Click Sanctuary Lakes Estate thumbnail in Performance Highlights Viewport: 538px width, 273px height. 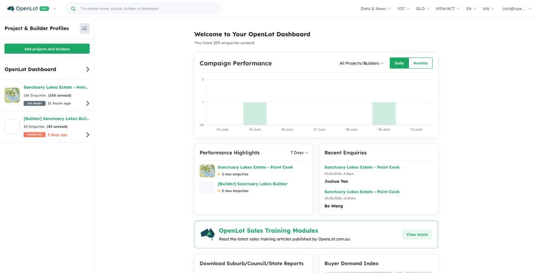pyautogui.click(x=207, y=171)
